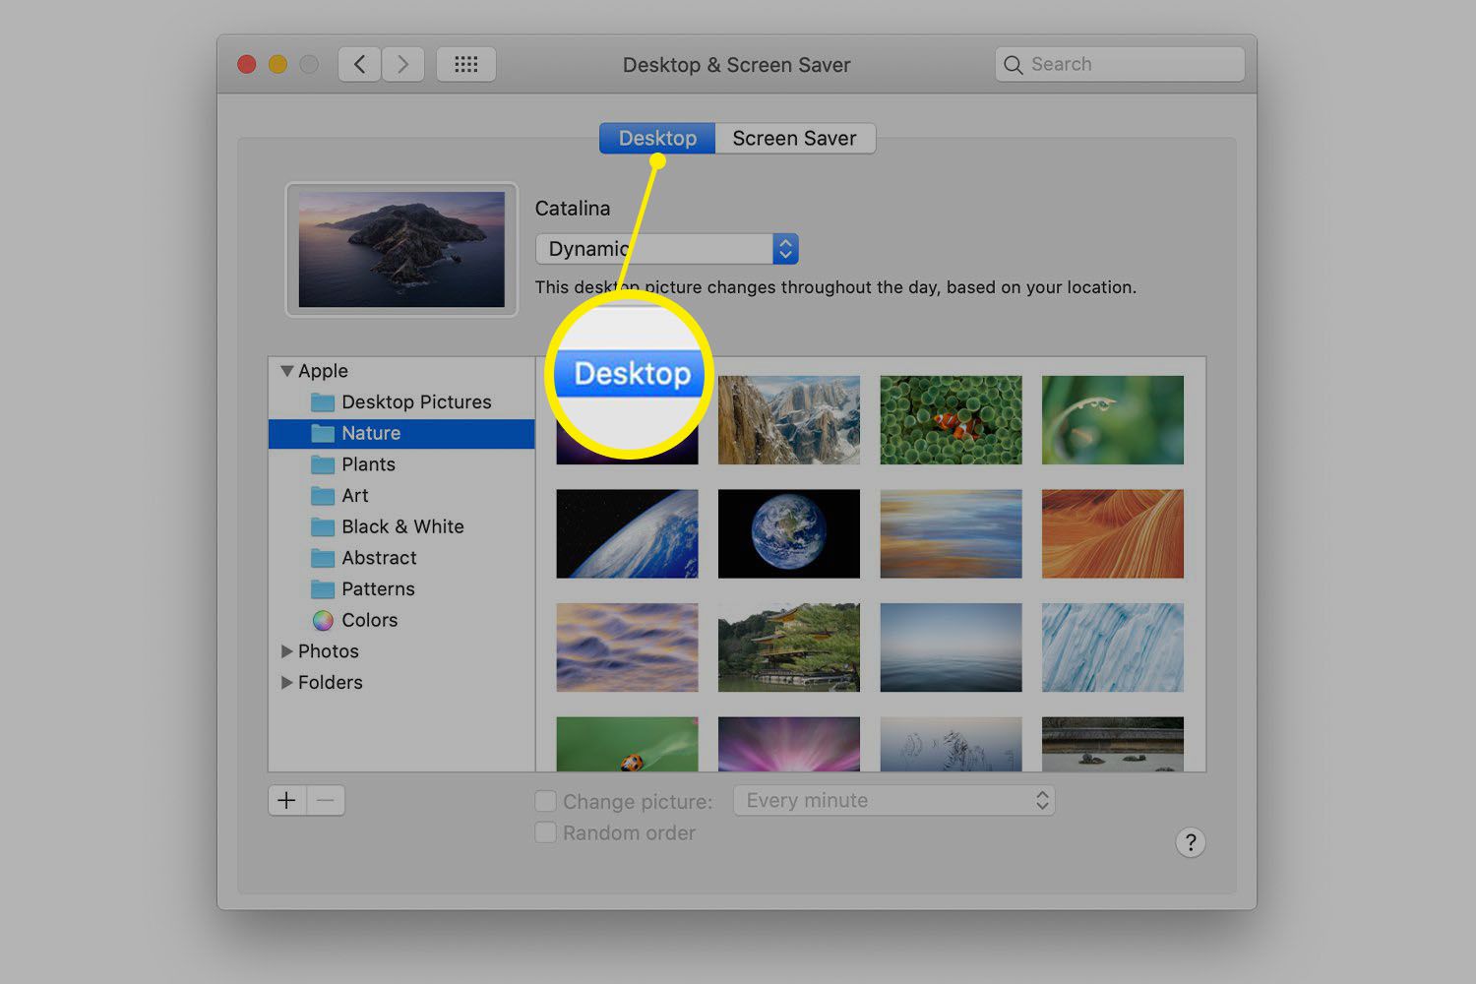Switch to the Screen Saver tab
The height and width of the screenshot is (984, 1476).
pos(795,139)
